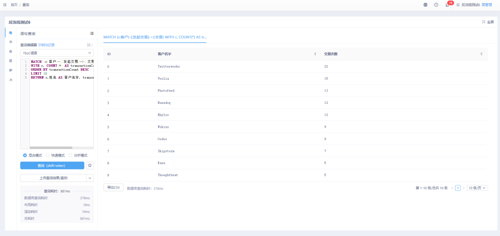
Task: Open the TEoC语言 language dropdown
Action: (x=57, y=53)
